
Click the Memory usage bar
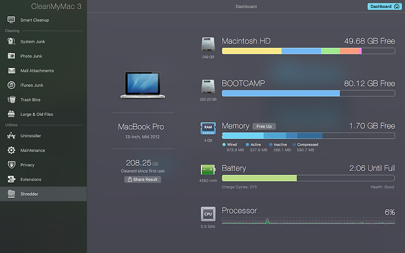pos(308,135)
